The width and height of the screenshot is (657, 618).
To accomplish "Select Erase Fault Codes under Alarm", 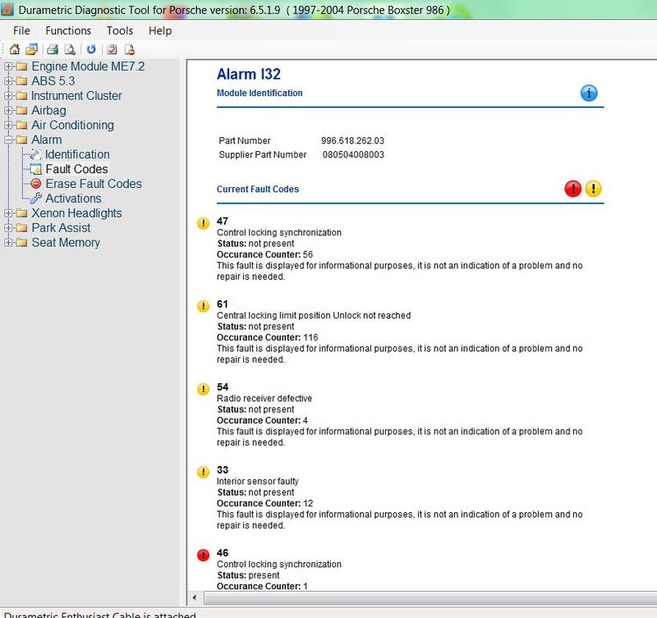I will click(x=94, y=184).
